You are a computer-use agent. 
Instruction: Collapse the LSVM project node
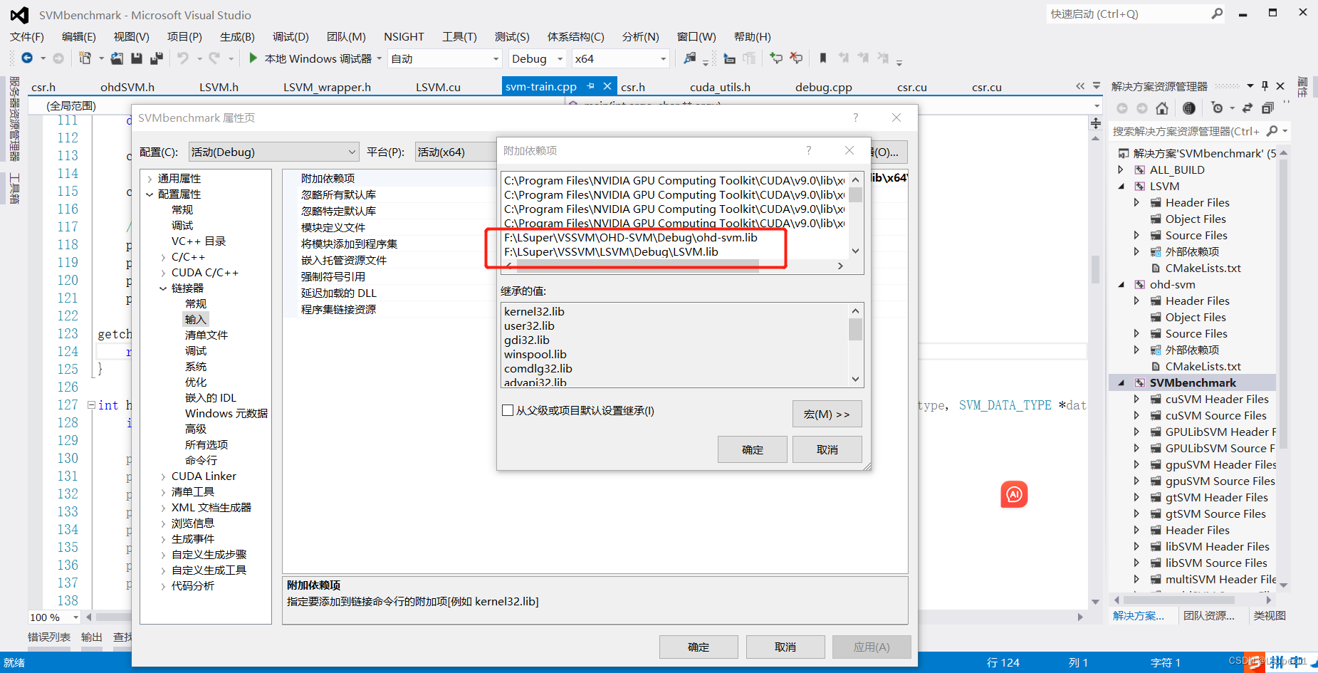[1121, 186]
